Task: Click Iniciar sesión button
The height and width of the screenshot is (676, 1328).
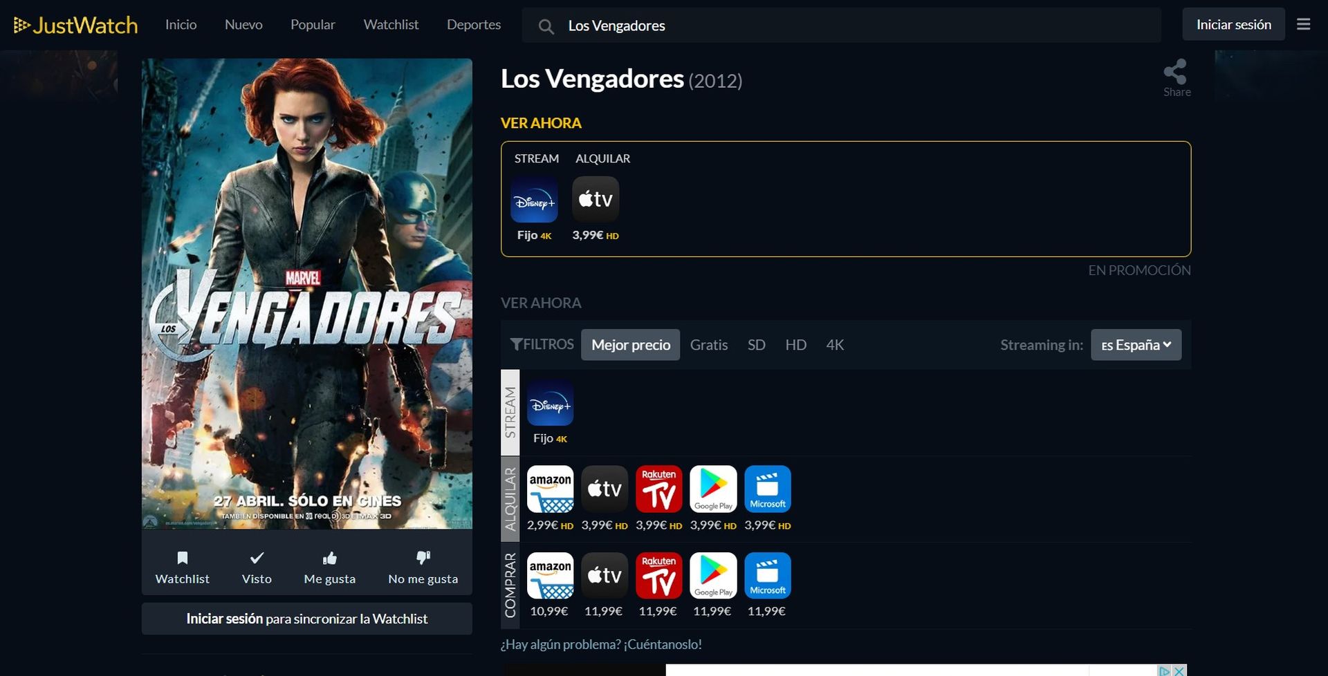Action: (1233, 24)
